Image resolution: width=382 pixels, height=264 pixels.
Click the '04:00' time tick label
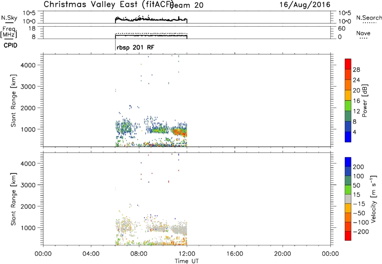[x=91, y=254]
